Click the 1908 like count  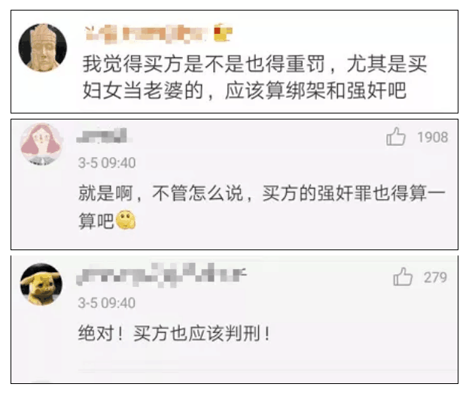(x=433, y=138)
